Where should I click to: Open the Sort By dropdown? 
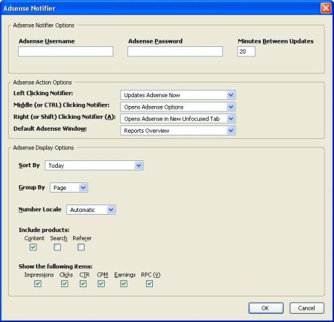(x=94, y=166)
